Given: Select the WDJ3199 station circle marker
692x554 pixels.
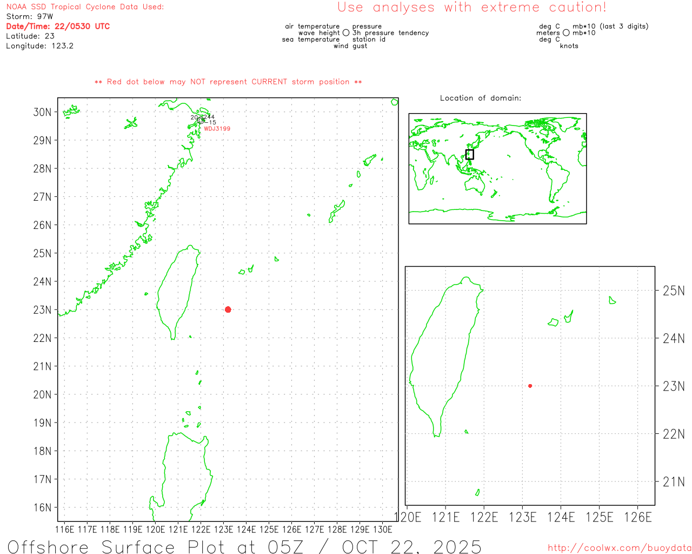Looking at the screenshot, I should pos(201,120).
